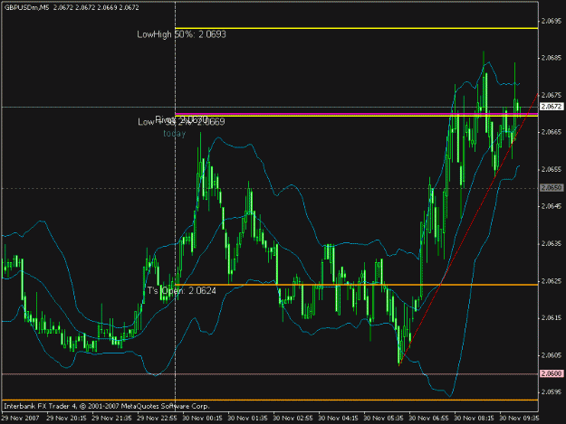The height and width of the screenshot is (424, 566).
Task: Click the '30 Nov 09:35' time label
Action: [520, 419]
